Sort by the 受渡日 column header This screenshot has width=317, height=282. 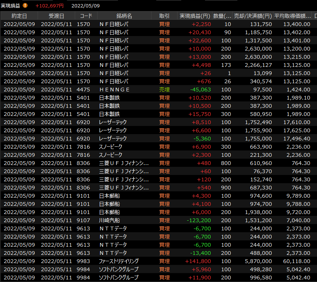pyautogui.click(x=56, y=16)
